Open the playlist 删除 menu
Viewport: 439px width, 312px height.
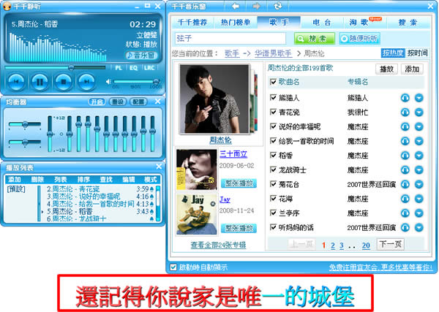click(37, 179)
